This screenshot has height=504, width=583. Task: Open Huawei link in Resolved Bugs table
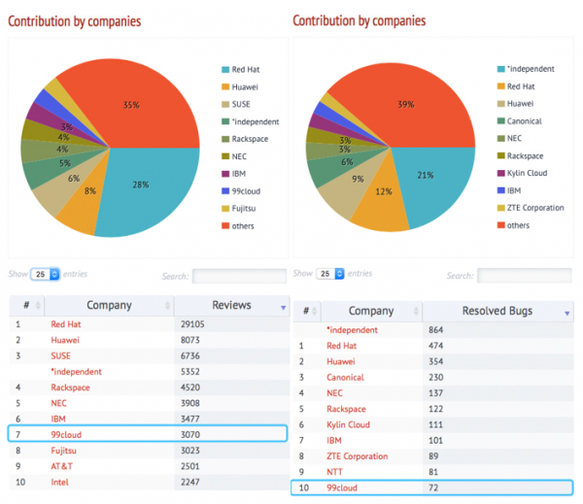click(341, 361)
